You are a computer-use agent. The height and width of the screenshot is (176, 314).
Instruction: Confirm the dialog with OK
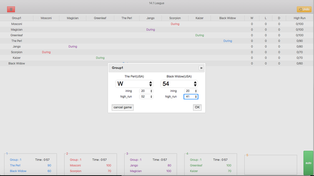[x=197, y=107]
